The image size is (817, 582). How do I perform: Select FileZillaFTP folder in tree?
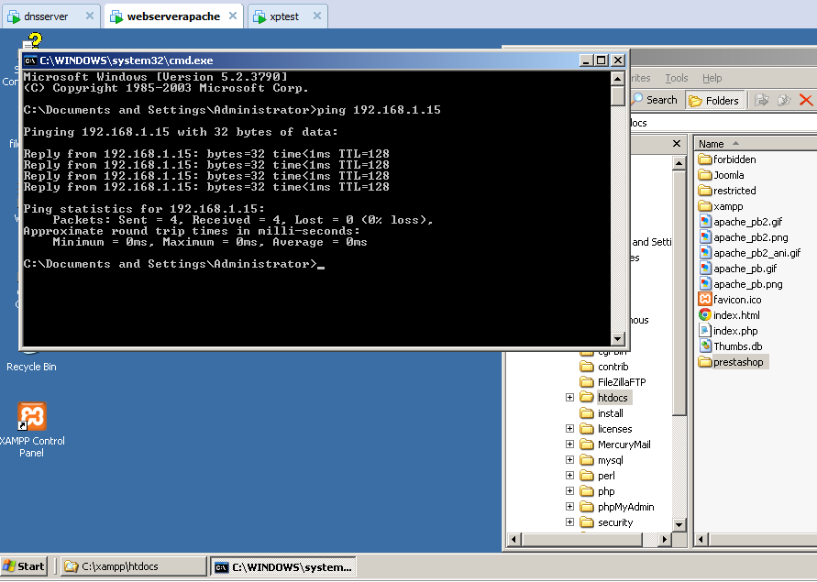coord(613,382)
